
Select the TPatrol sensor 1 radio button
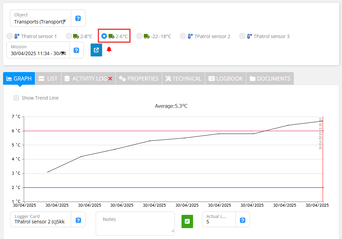[x=9, y=36]
